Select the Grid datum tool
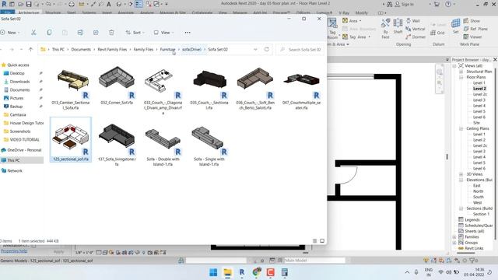The width and height of the screenshot is (498, 280). tap(437, 33)
